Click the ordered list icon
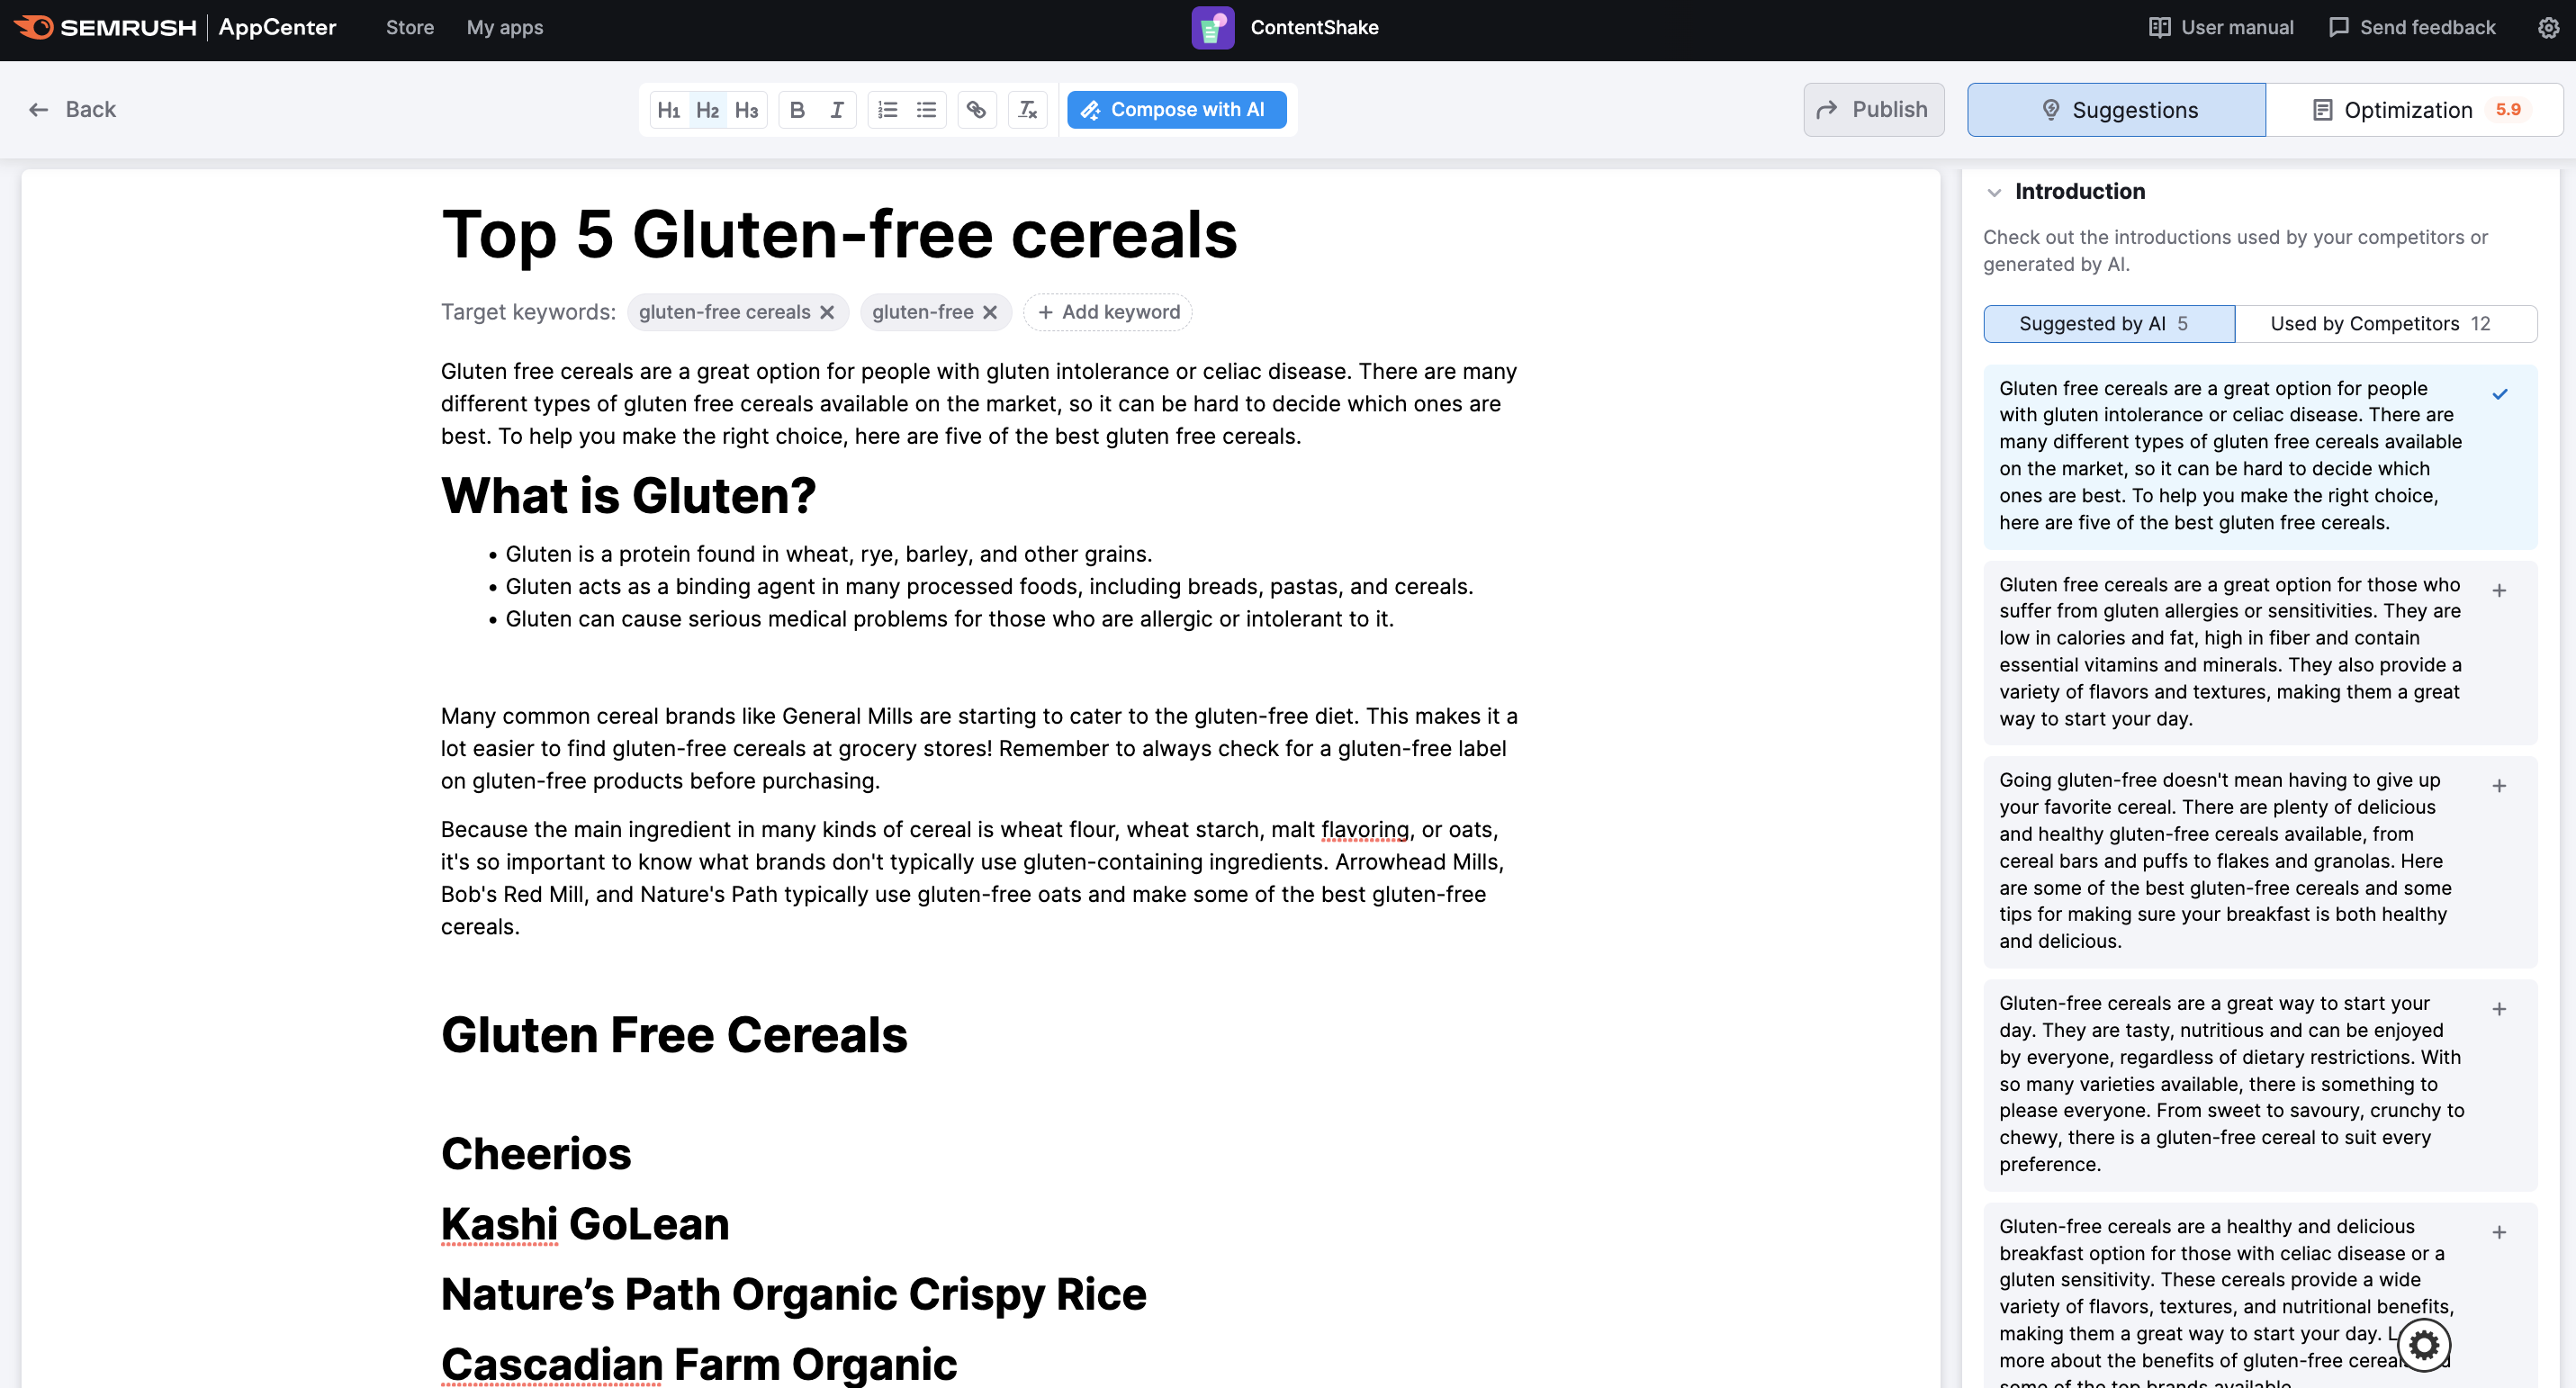Image resolution: width=2576 pixels, height=1388 pixels. (x=887, y=110)
